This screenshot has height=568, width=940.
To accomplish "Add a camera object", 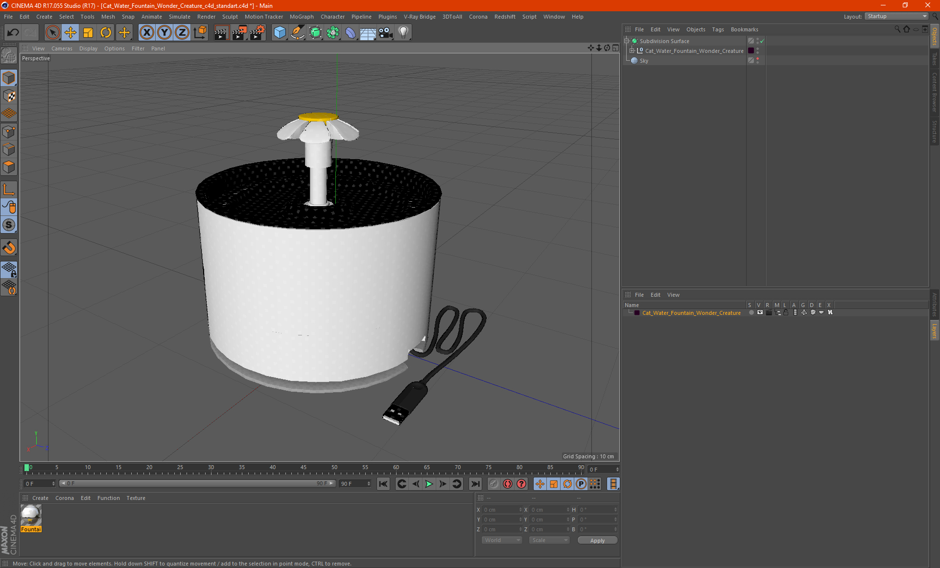I will click(386, 32).
